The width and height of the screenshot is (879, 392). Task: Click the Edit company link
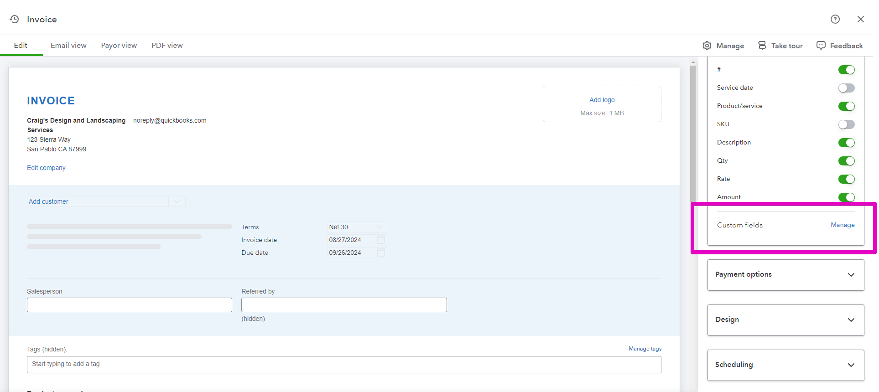pos(46,168)
